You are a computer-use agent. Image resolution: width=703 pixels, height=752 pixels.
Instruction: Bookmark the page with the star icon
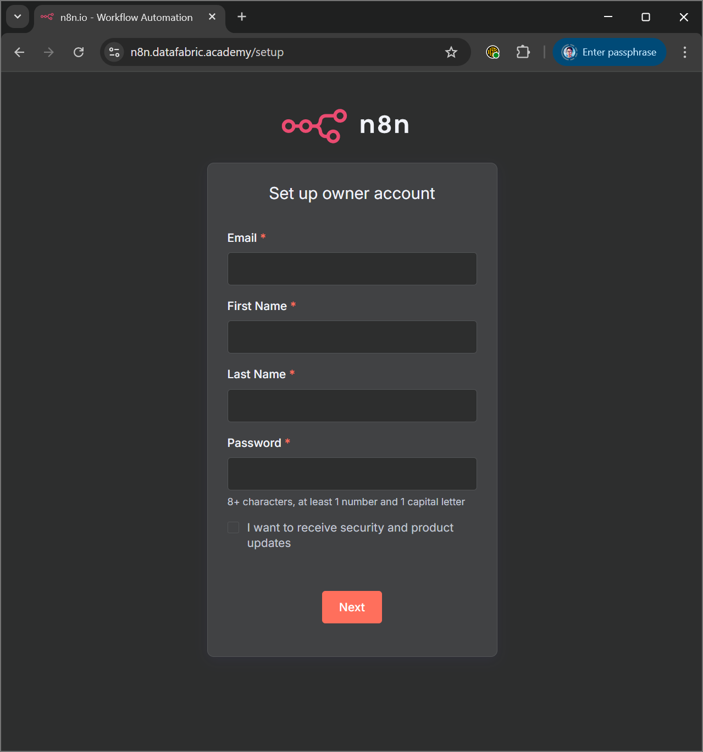click(451, 52)
